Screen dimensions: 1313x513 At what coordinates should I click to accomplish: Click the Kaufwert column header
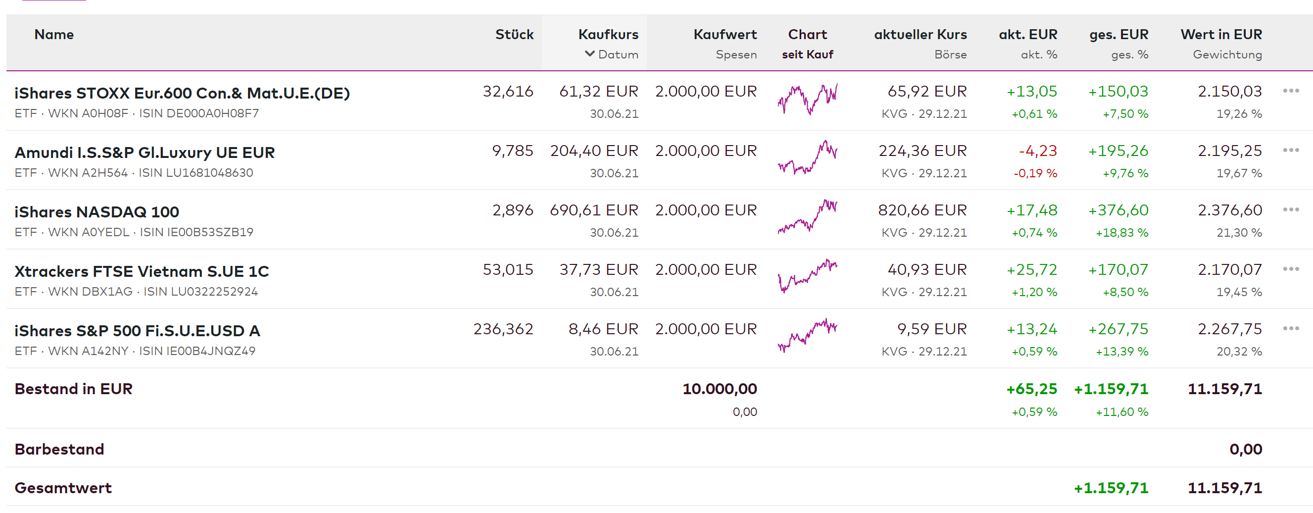[725, 34]
